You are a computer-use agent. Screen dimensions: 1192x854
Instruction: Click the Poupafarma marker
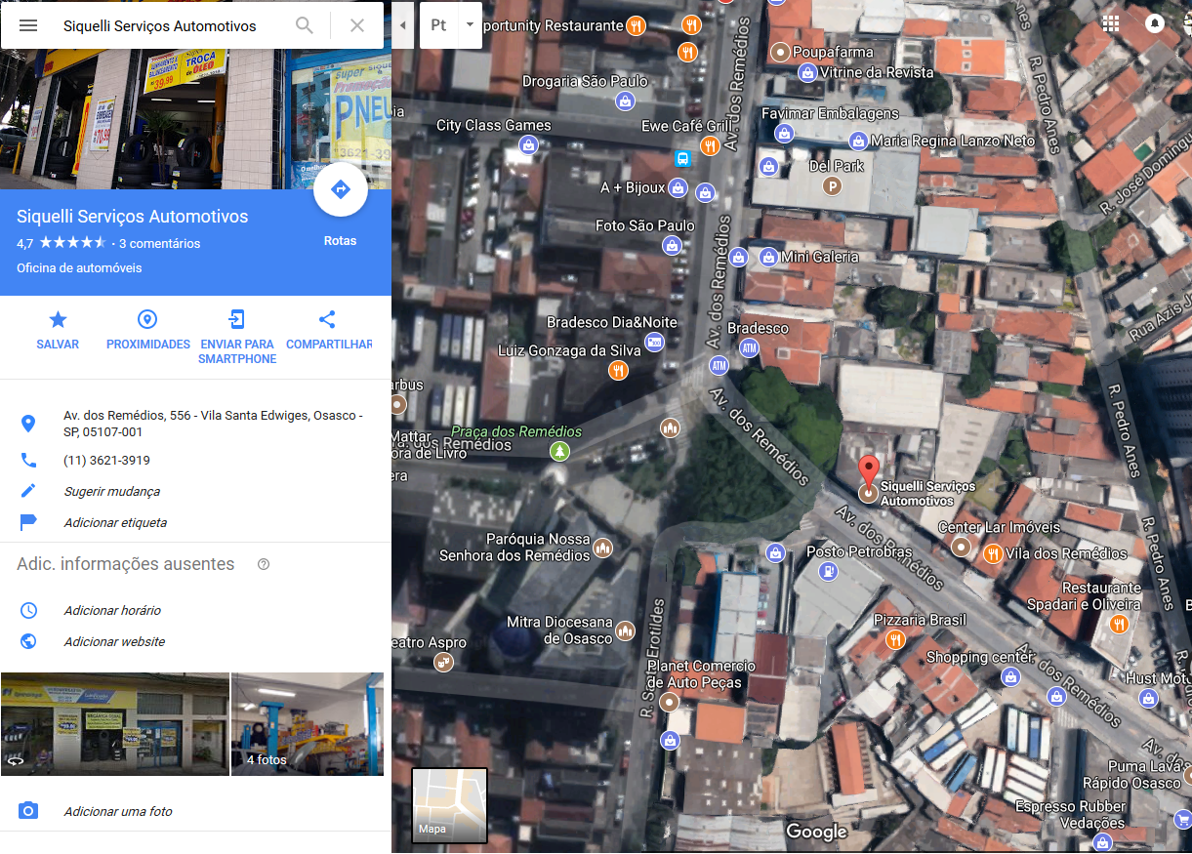781,51
